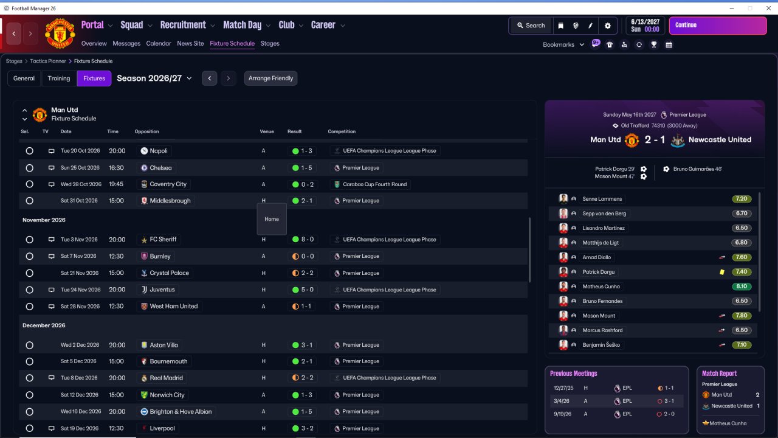The width and height of the screenshot is (778, 438).
Task: Open the Overview sub-tab
Action: click(x=94, y=44)
